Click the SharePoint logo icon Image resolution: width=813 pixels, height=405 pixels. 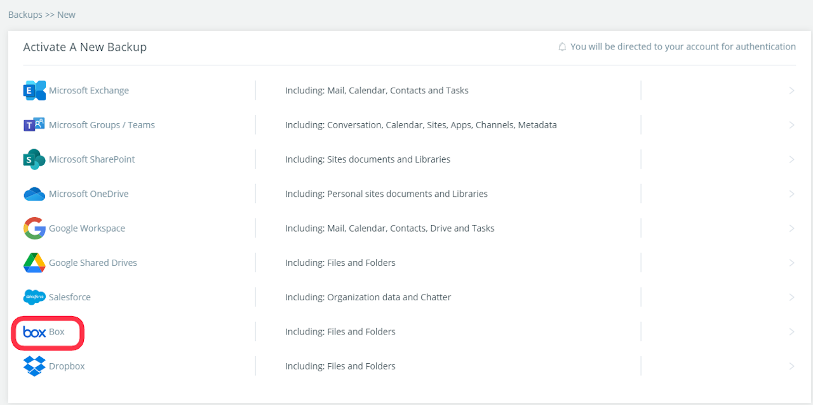34,159
